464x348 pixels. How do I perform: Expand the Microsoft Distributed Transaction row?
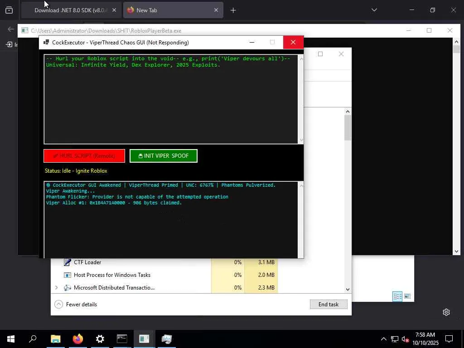point(56,287)
